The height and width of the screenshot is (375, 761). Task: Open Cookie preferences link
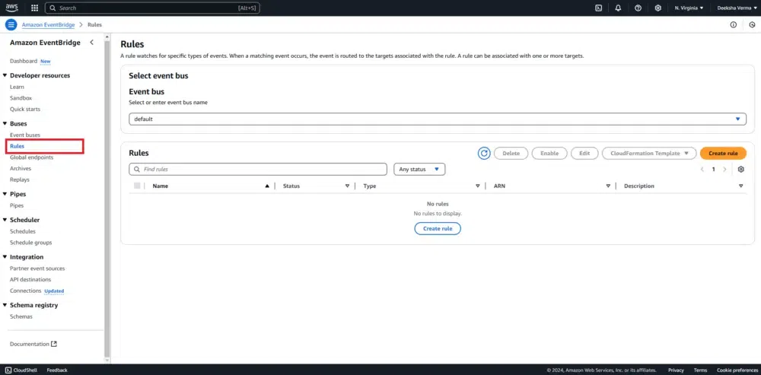[x=737, y=370]
